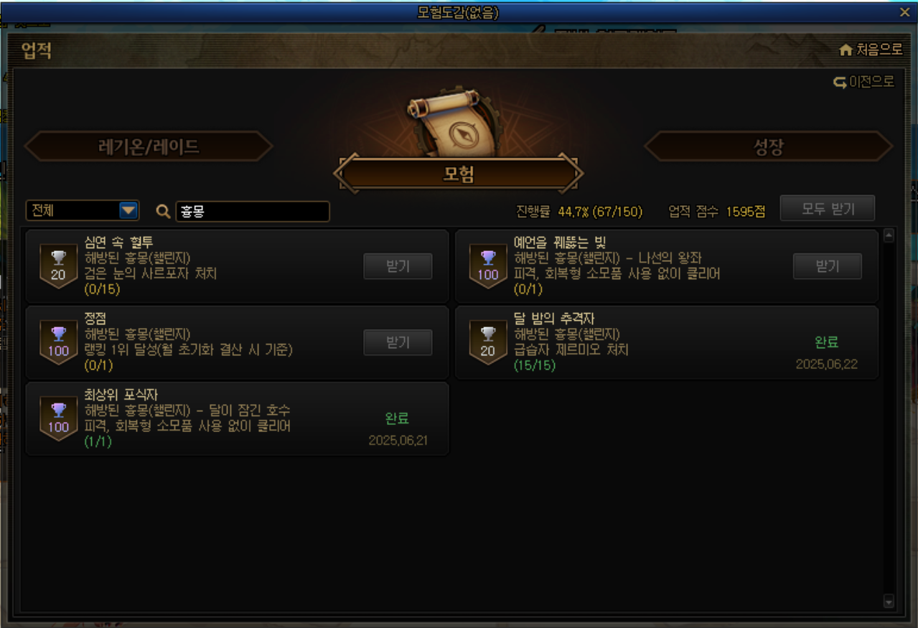The image size is (918, 628).
Task: Claim reward for 심연 속 혈투
Action: tap(398, 266)
